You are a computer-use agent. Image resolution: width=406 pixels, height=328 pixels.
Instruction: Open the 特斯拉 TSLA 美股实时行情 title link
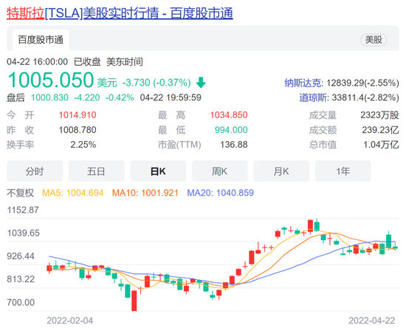tap(120, 13)
